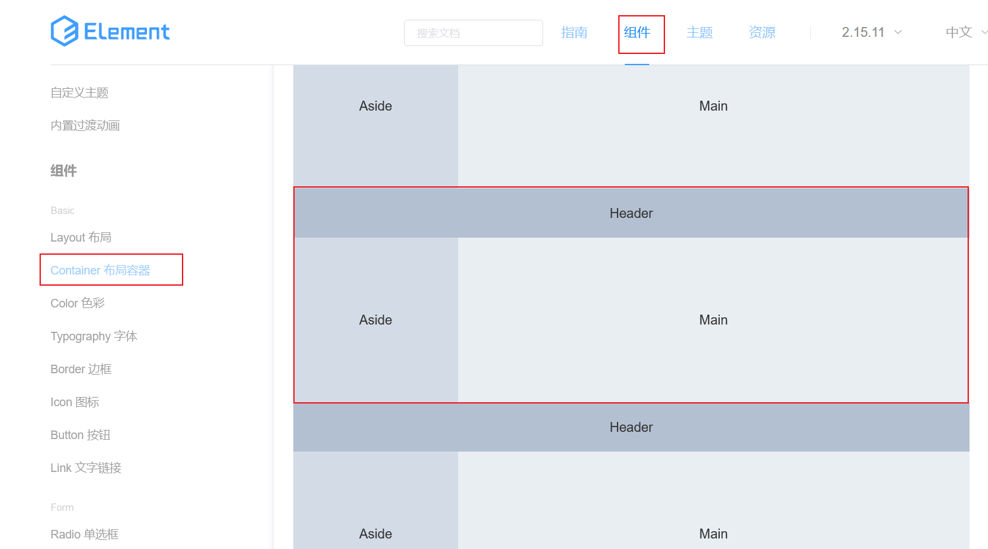
Task: Select Layout 布局 in the sidebar
Action: 81,238
